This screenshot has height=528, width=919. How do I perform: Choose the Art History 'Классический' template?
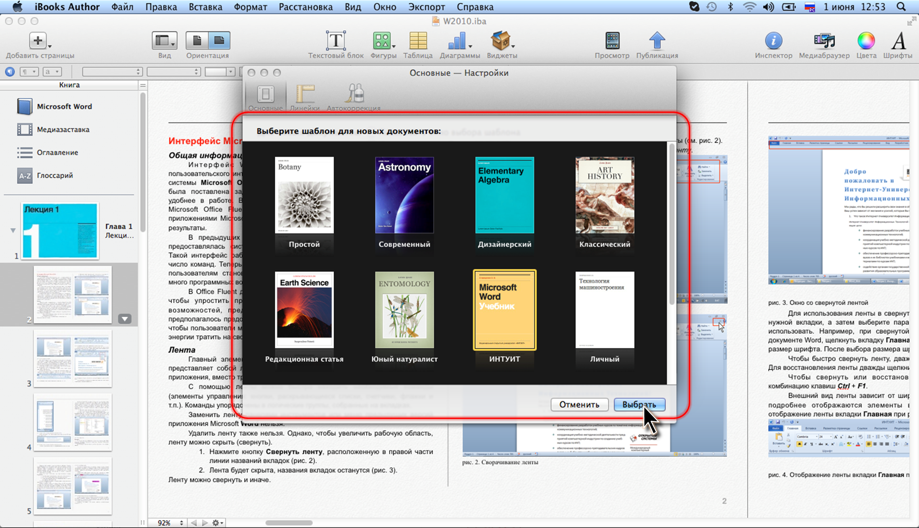(x=605, y=195)
